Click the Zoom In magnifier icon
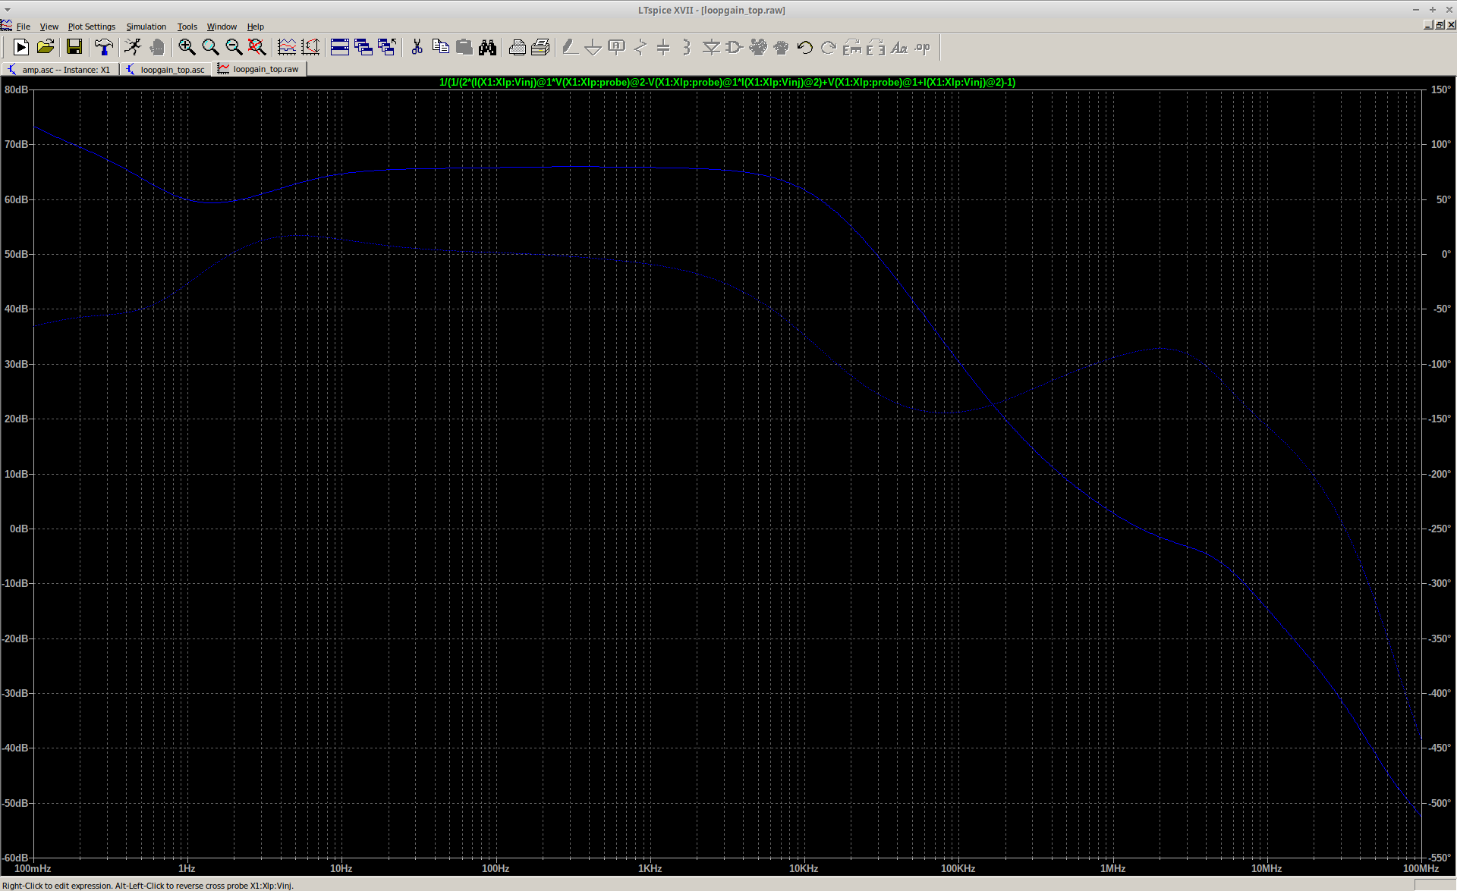Viewport: 1457px width, 891px height. coord(187,48)
